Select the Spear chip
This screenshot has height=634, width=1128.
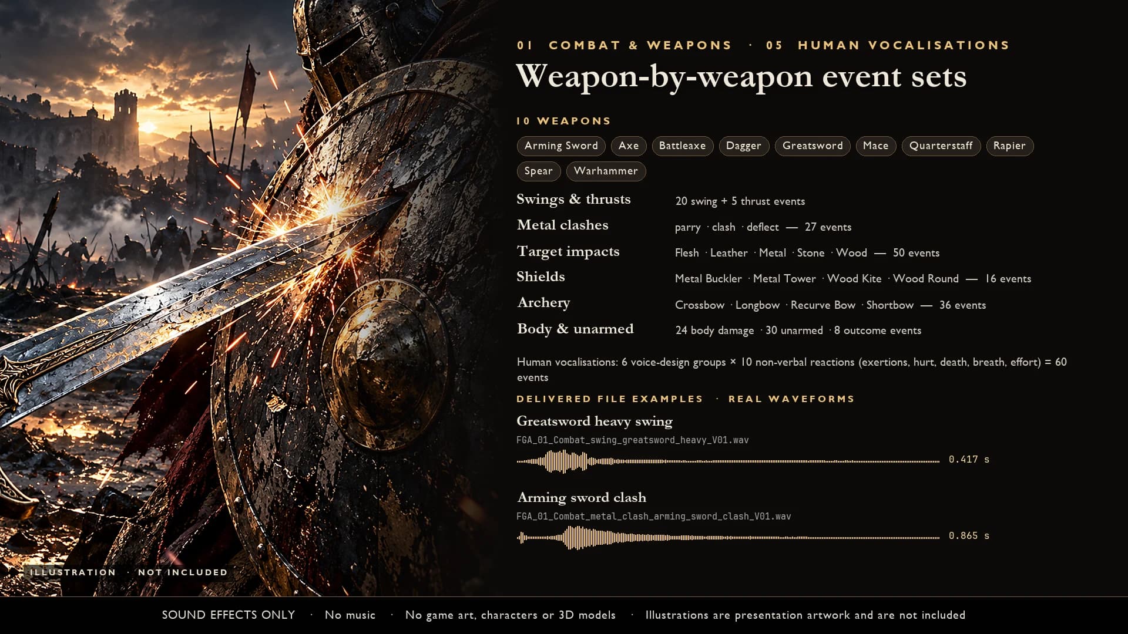tap(539, 171)
